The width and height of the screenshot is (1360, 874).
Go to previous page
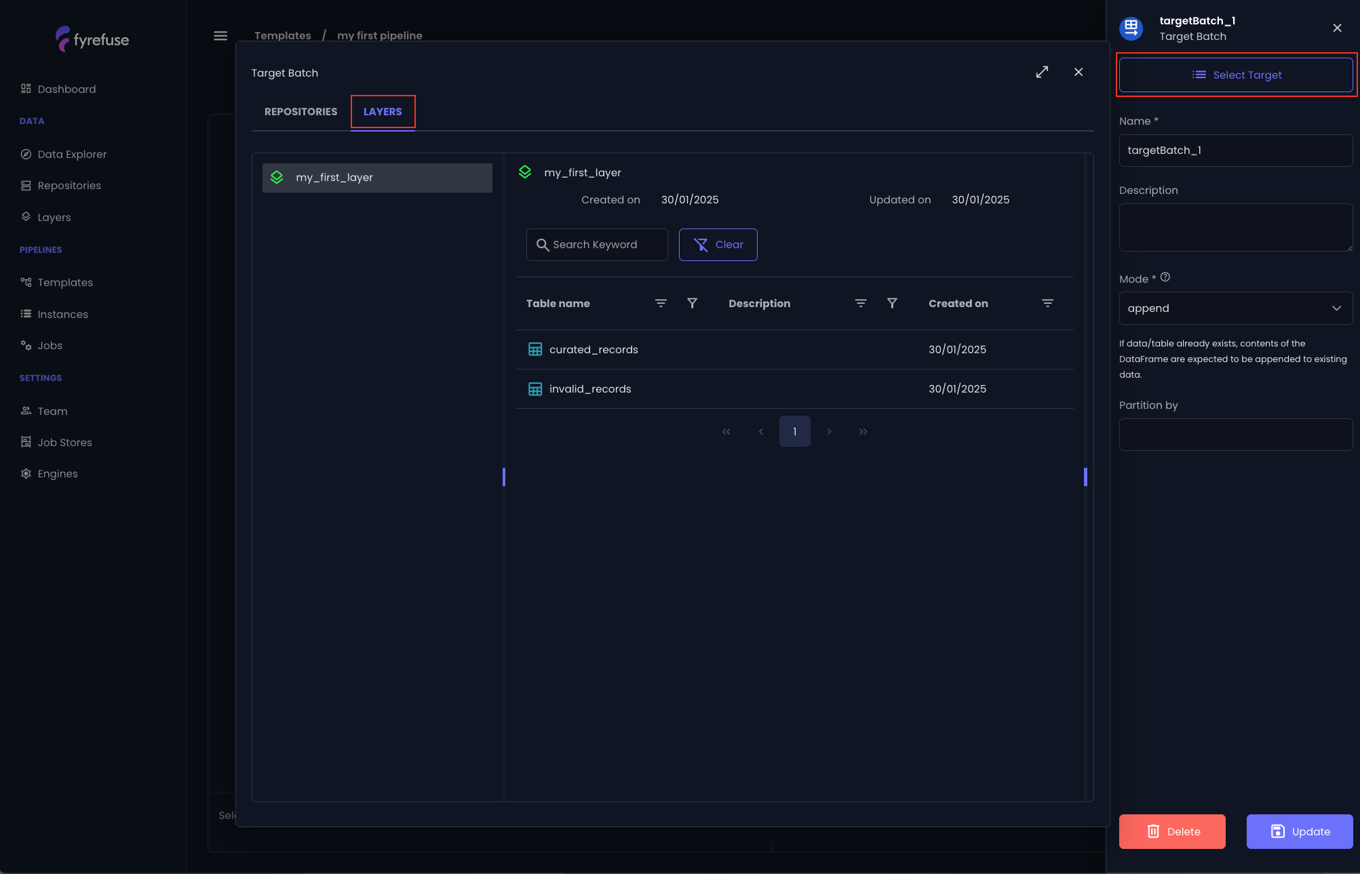point(761,431)
